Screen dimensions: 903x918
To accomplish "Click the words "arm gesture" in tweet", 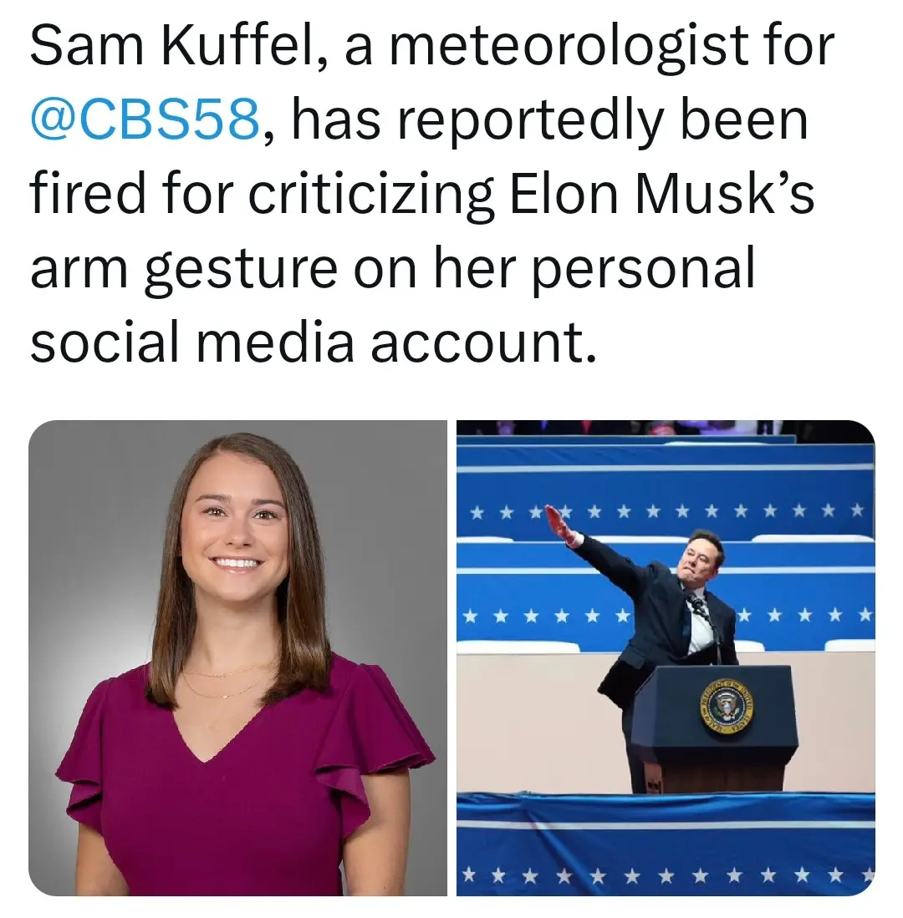I will [184, 271].
